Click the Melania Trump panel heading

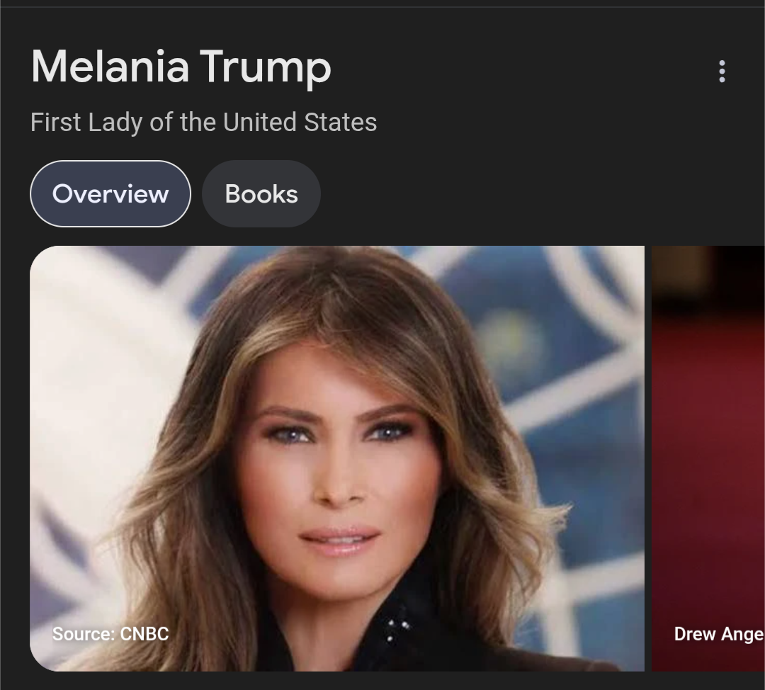[181, 67]
